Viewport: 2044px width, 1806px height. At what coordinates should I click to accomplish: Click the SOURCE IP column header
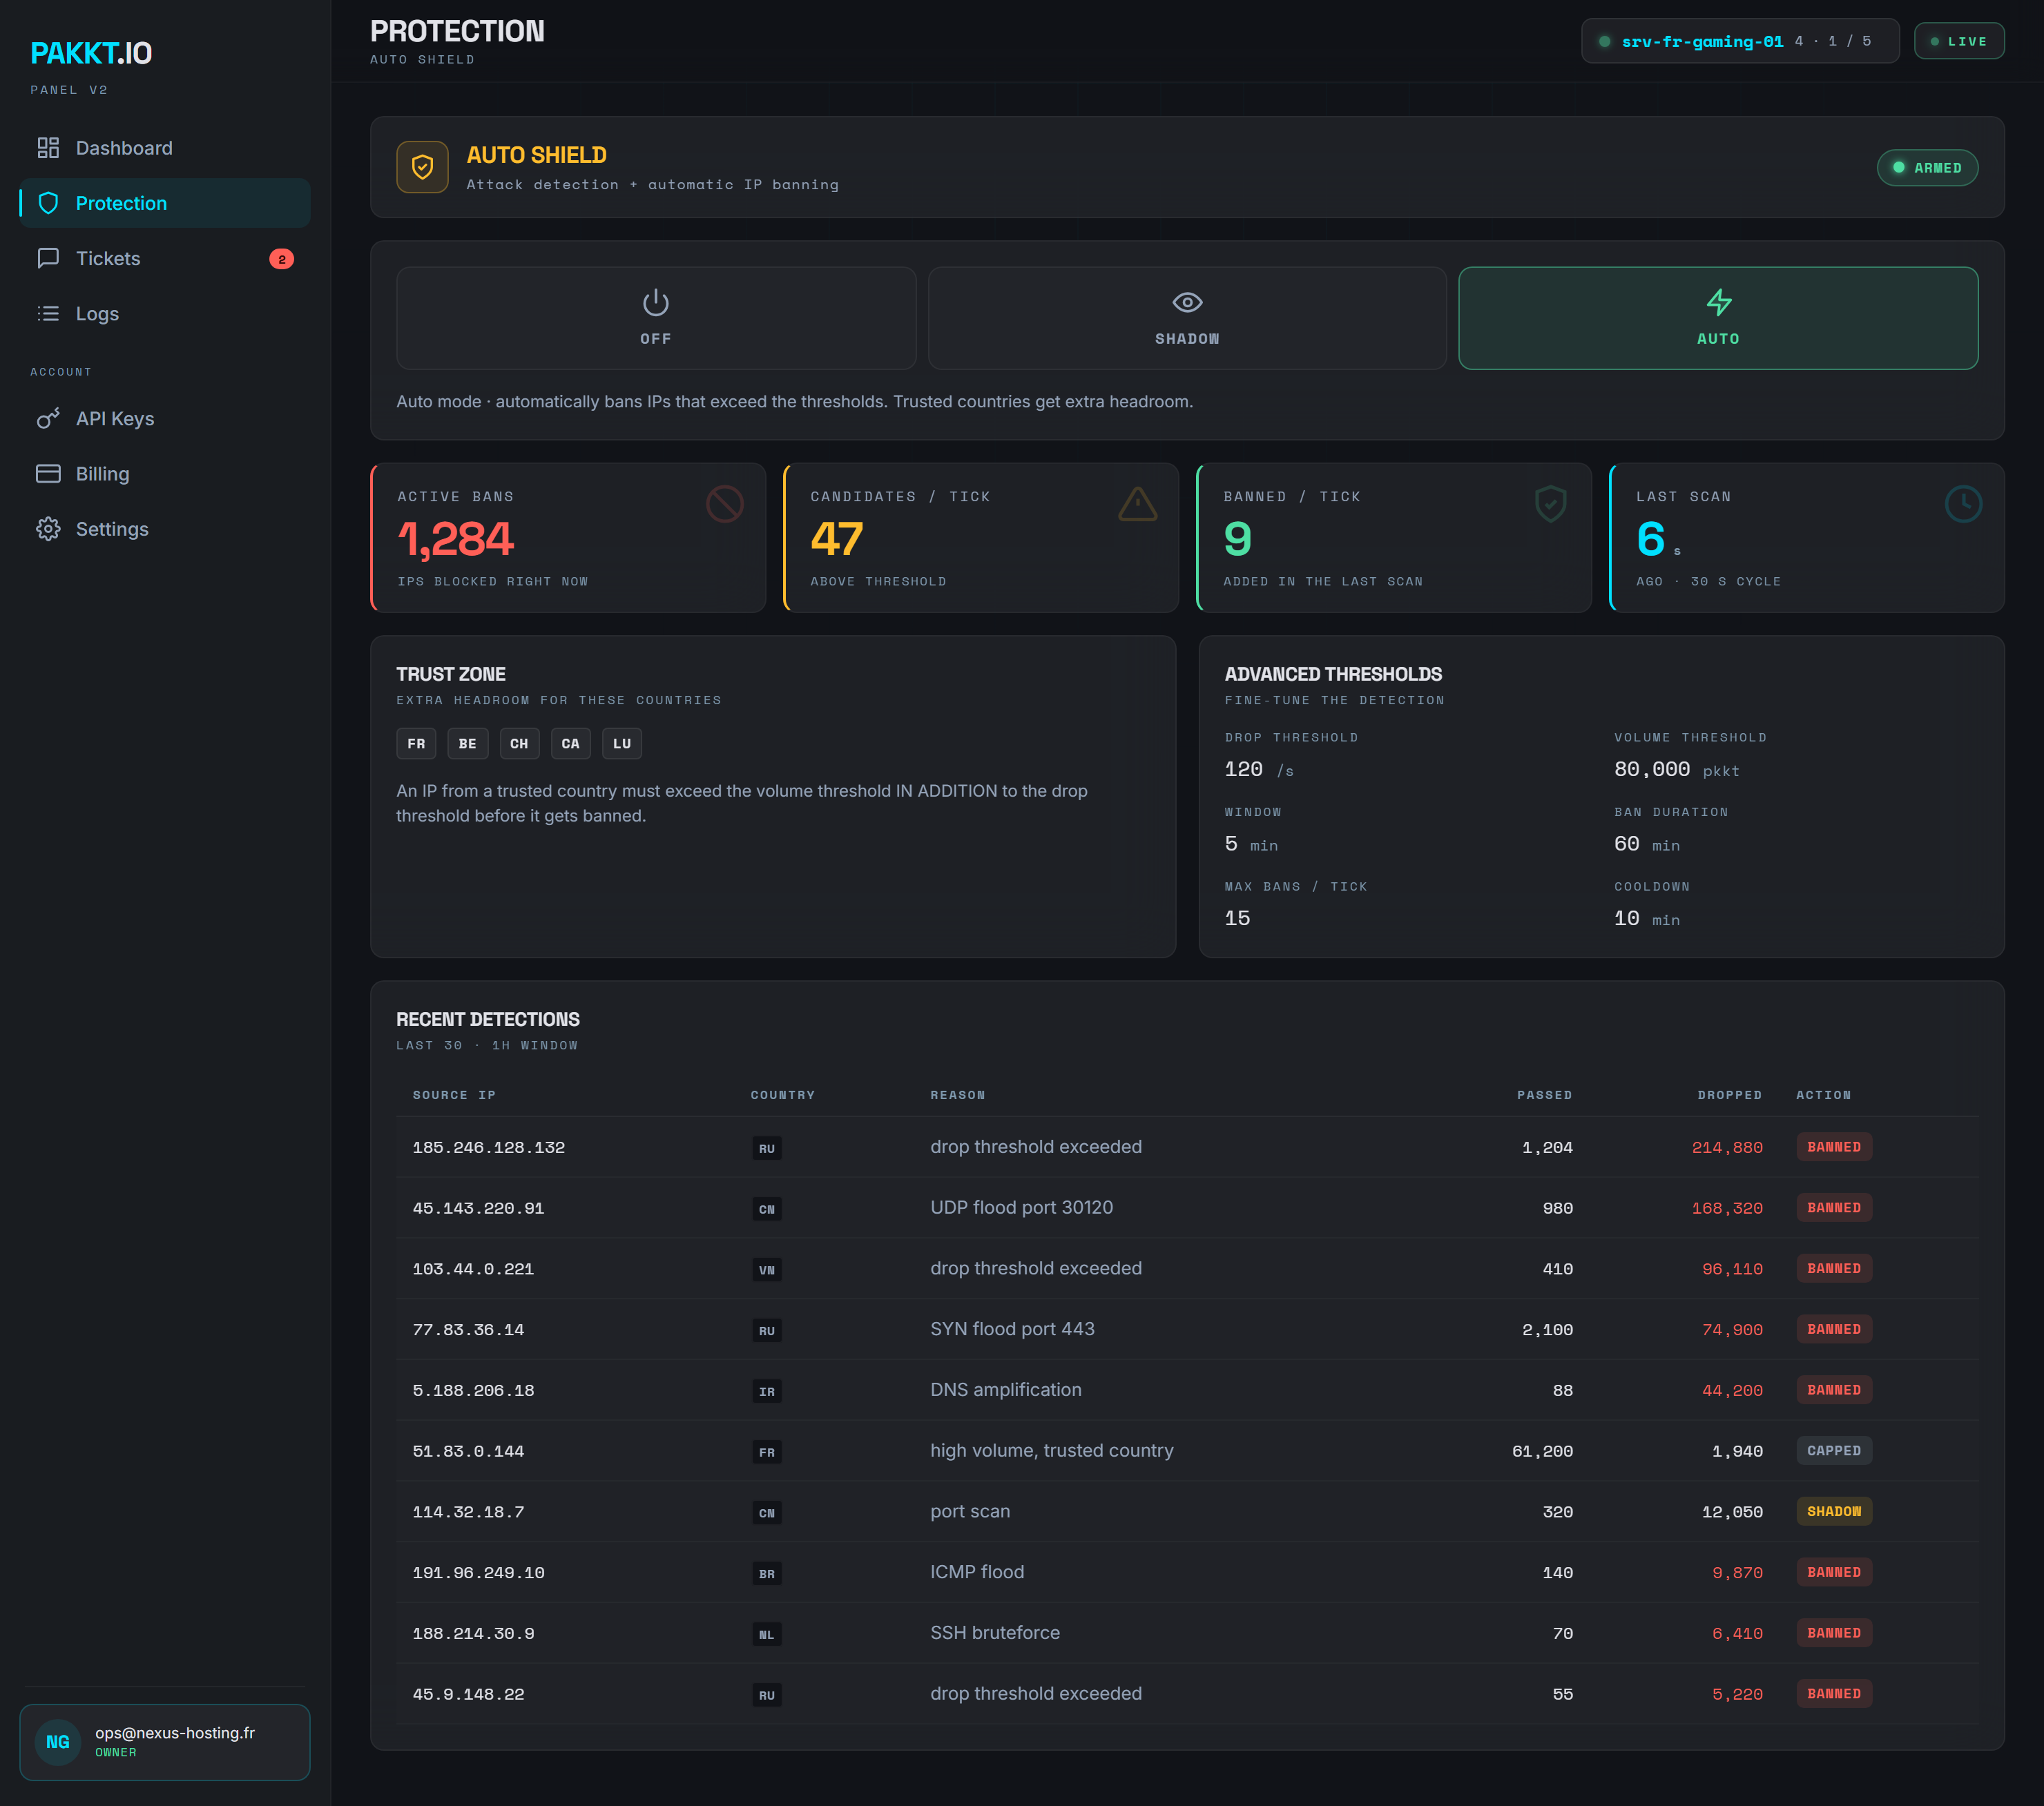pyautogui.click(x=454, y=1095)
